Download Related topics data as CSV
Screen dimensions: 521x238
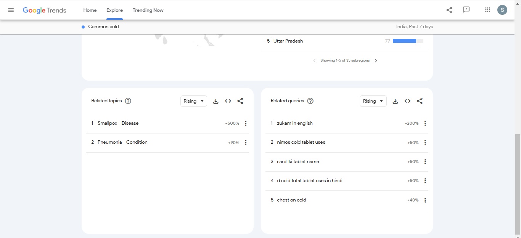[216, 101]
